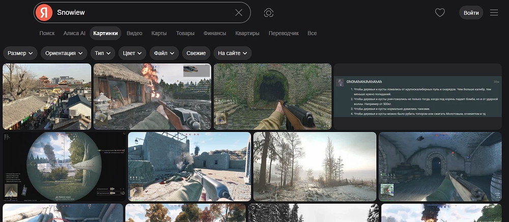509x222 pixels.
Task: Open the Цвет filter dropdown
Action: click(132, 53)
